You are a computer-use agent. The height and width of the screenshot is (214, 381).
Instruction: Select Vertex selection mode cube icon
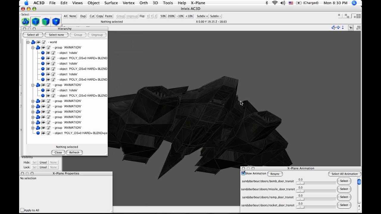click(56, 21)
